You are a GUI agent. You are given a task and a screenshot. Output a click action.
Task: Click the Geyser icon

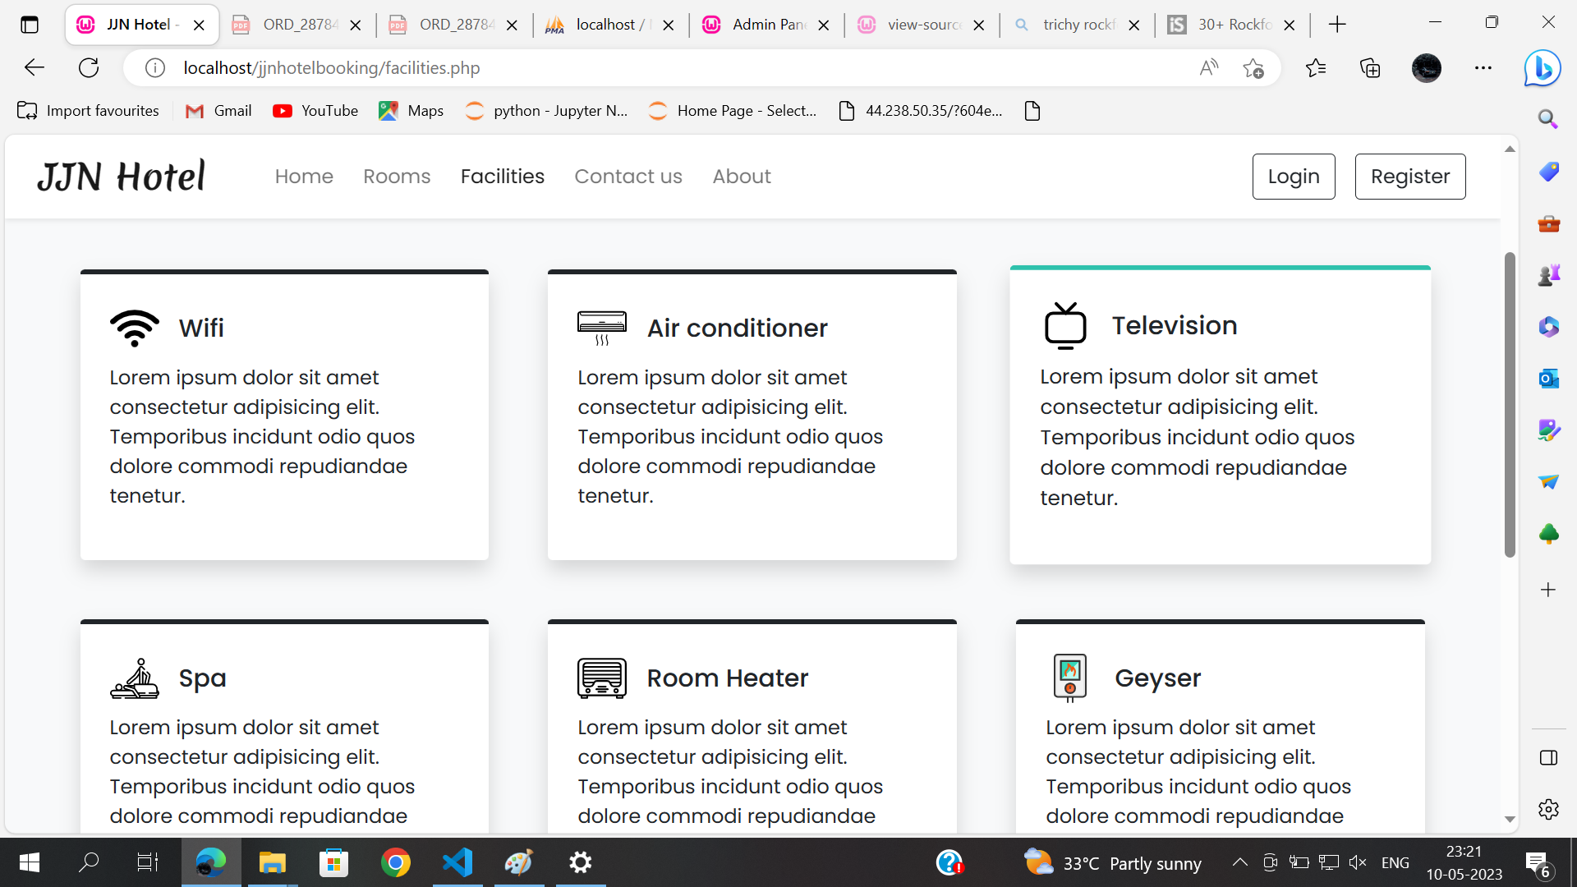(x=1069, y=678)
